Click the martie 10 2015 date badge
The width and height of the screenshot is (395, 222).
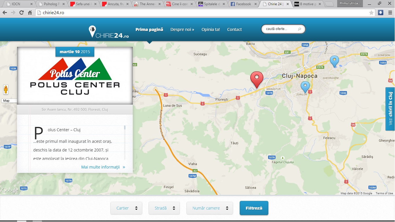(x=75, y=52)
